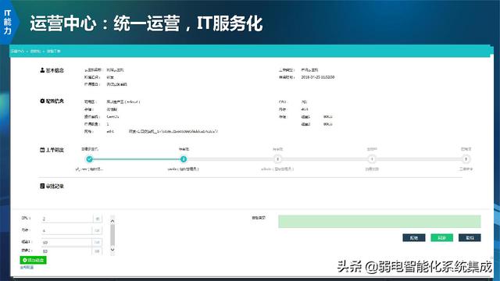Click the scroll-up arrow in resource form
The height and width of the screenshot is (281, 500).
tap(112, 220)
